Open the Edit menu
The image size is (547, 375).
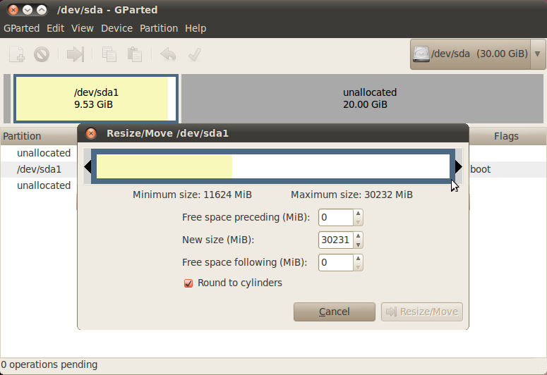pos(56,28)
